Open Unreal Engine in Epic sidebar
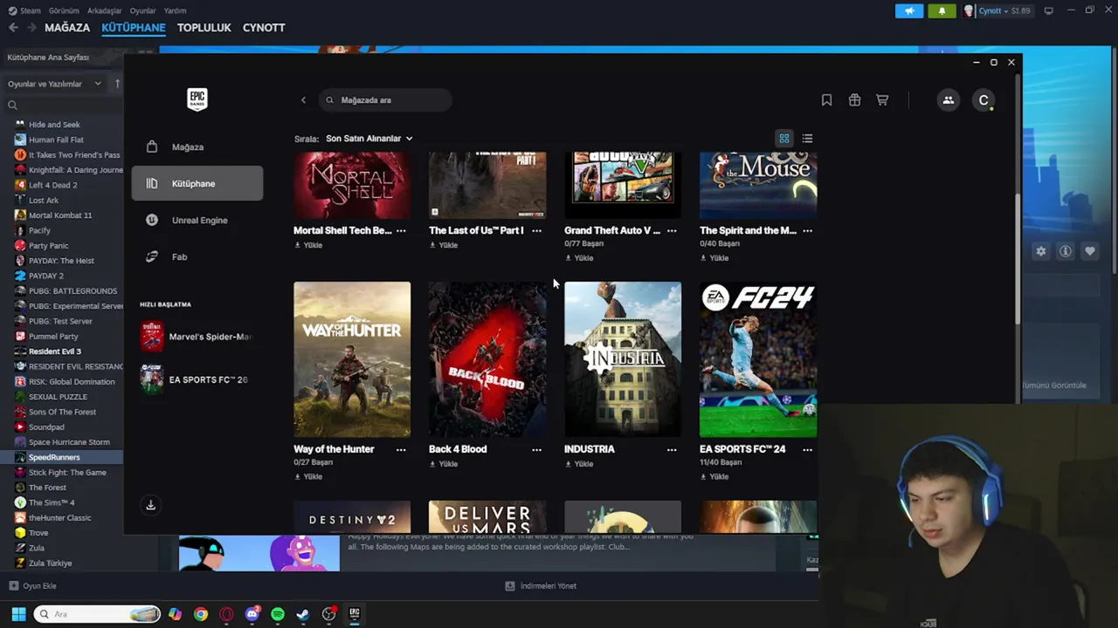 tap(197, 220)
